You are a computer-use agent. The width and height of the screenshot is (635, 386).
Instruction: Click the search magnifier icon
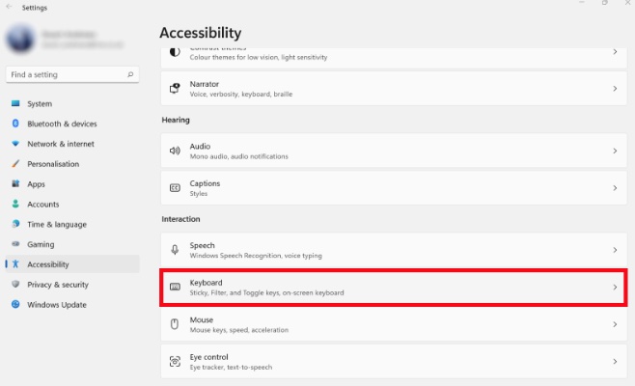pos(130,73)
